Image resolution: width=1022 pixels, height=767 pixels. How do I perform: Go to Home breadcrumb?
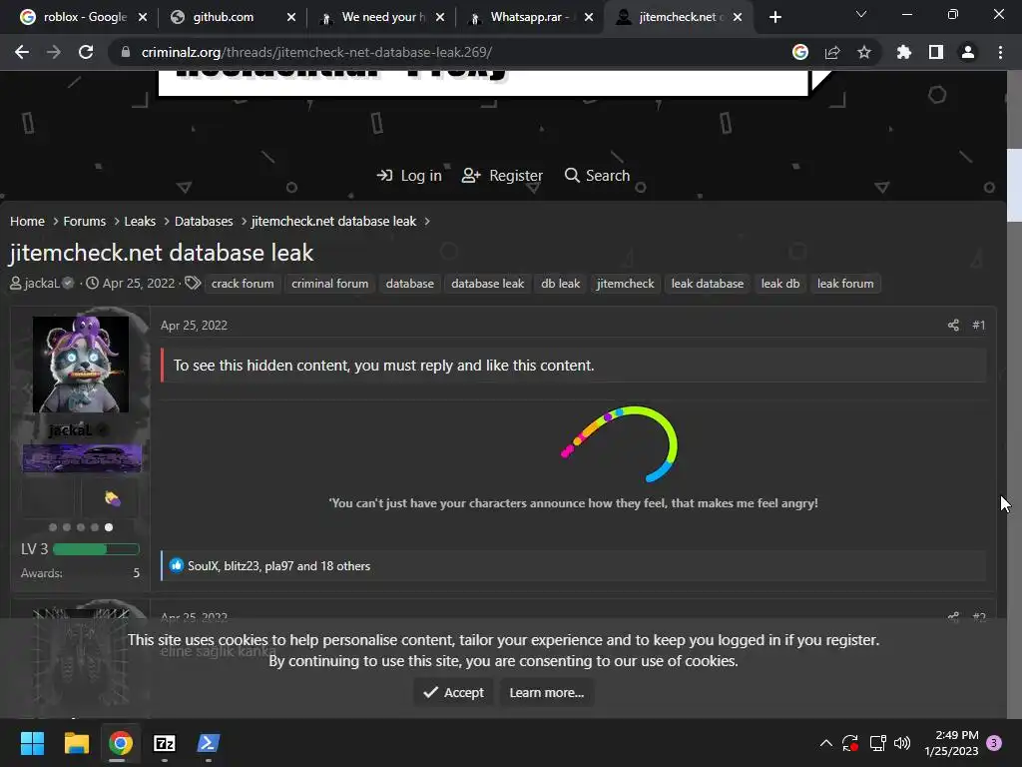click(27, 221)
